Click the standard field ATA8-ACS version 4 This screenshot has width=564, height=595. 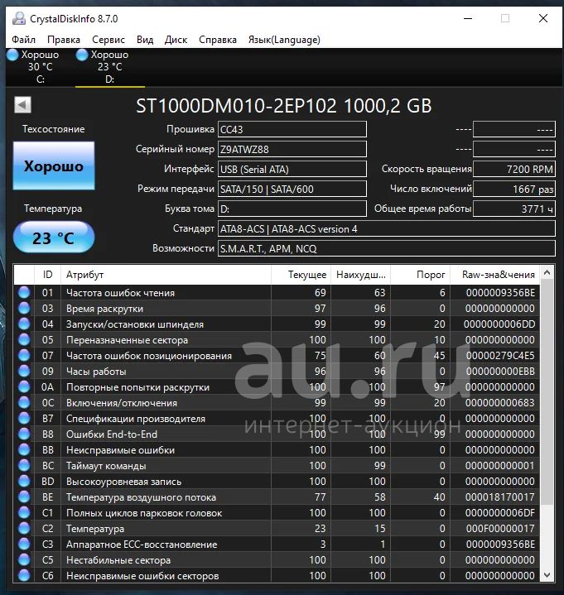click(x=387, y=229)
